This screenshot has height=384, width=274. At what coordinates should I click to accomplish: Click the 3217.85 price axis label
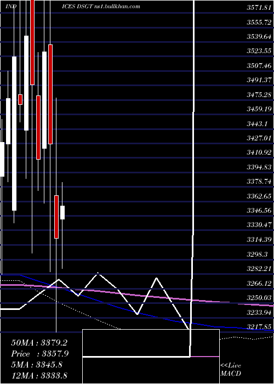click(259, 327)
